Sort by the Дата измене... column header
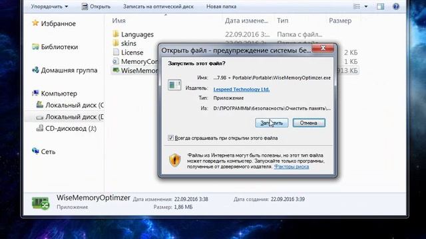 point(246,21)
